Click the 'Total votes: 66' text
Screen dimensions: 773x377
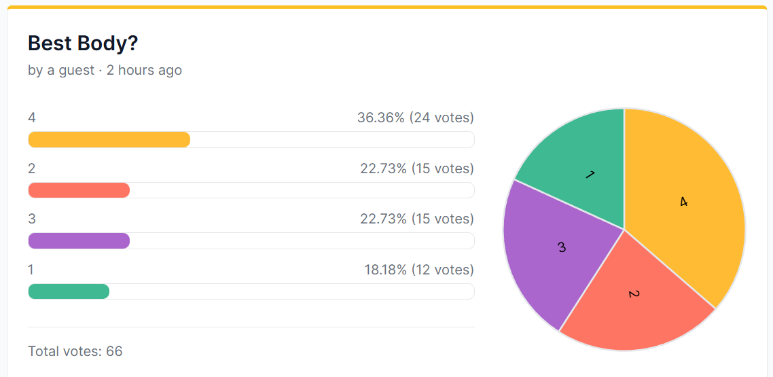75,351
